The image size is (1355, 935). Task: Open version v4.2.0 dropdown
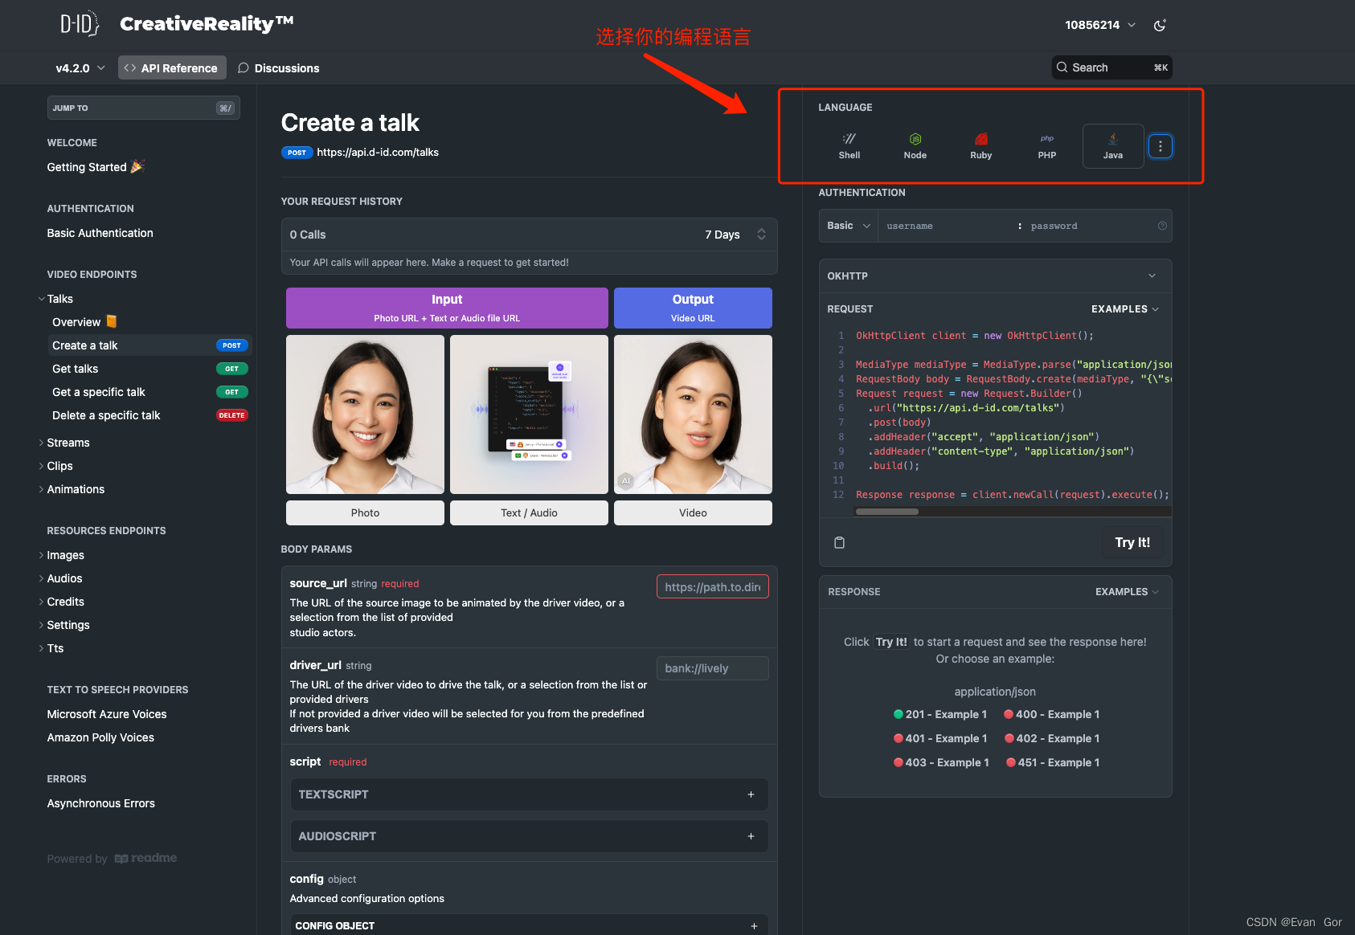click(80, 68)
